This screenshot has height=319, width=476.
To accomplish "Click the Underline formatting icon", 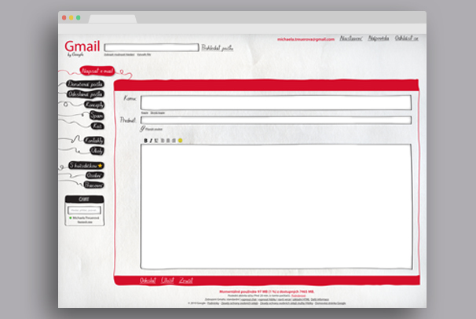I will click(x=156, y=141).
